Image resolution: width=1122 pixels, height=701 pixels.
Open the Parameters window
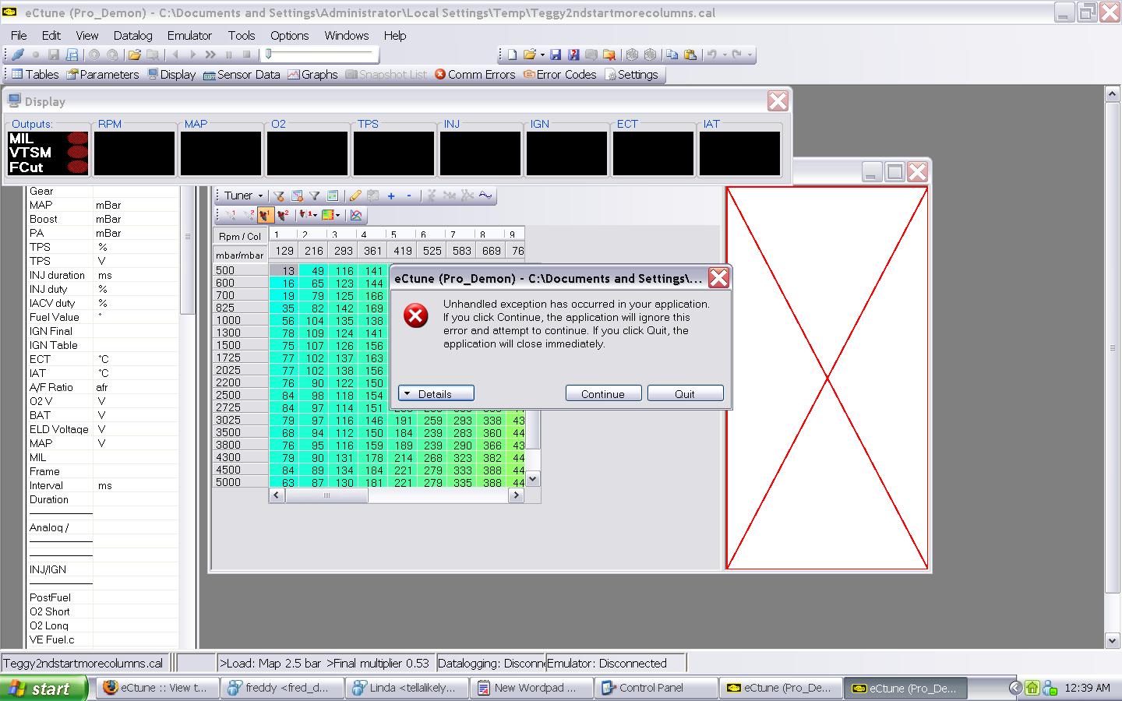tap(103, 75)
